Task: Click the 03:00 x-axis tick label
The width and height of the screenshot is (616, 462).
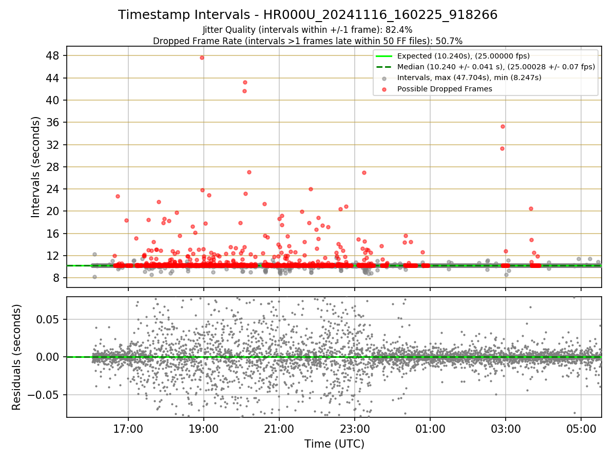Action: [x=506, y=429]
